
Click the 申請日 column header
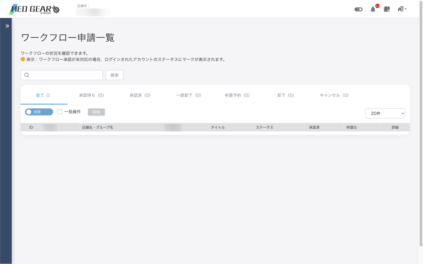pyautogui.click(x=352, y=127)
